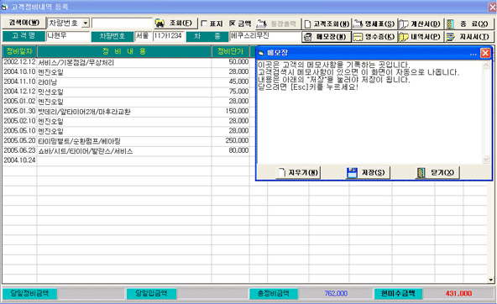Screen dimensions: 497x304
Task: Open the 지시서(T) work order
Action: click(x=468, y=37)
